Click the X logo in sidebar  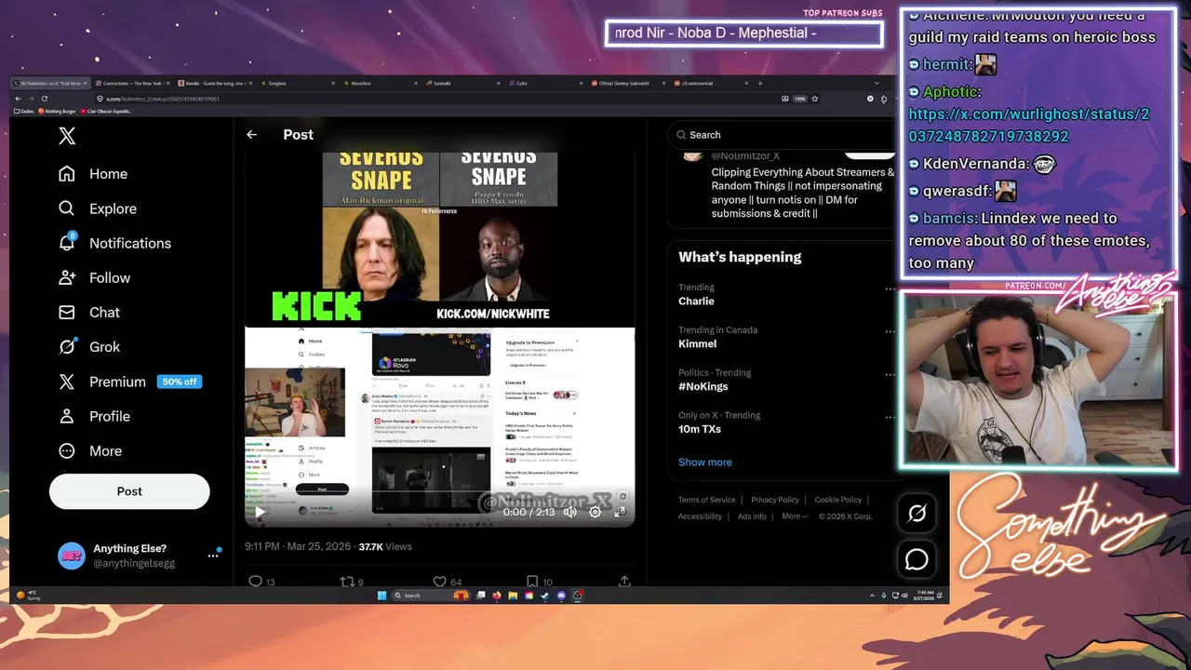[x=67, y=136]
